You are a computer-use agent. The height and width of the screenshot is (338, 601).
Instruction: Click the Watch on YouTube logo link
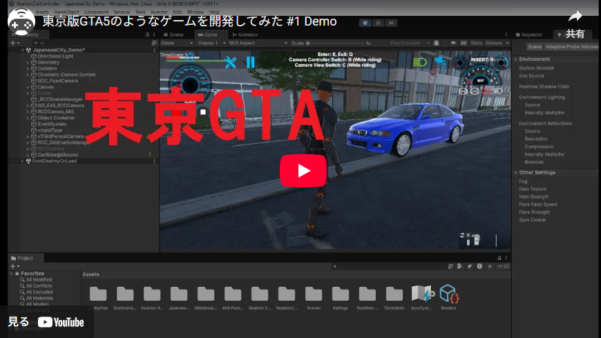[61, 322]
